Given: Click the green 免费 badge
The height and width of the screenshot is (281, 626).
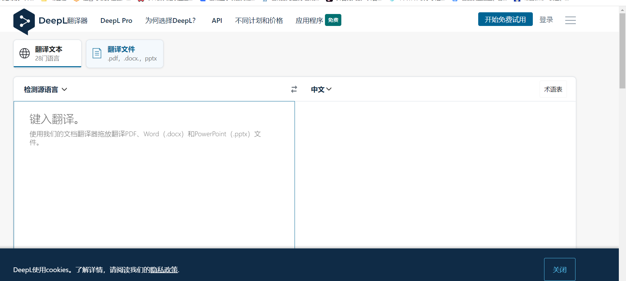Looking at the screenshot, I should coord(333,20).
